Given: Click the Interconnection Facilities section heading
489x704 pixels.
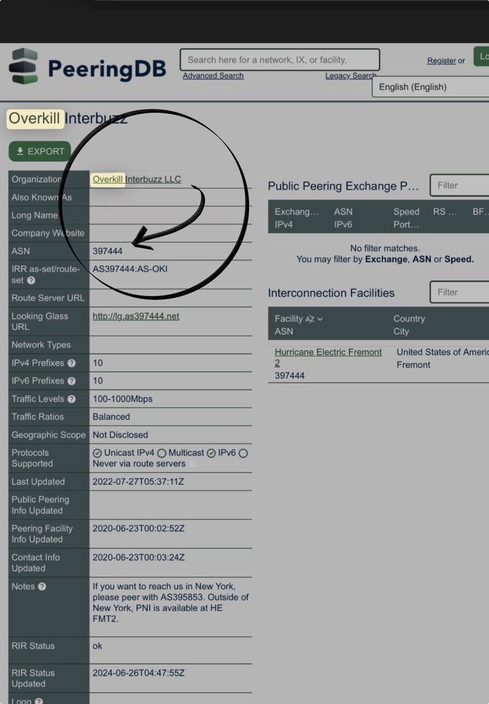Looking at the screenshot, I should [331, 293].
